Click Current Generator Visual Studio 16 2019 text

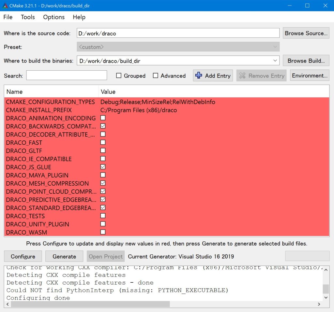point(181,257)
